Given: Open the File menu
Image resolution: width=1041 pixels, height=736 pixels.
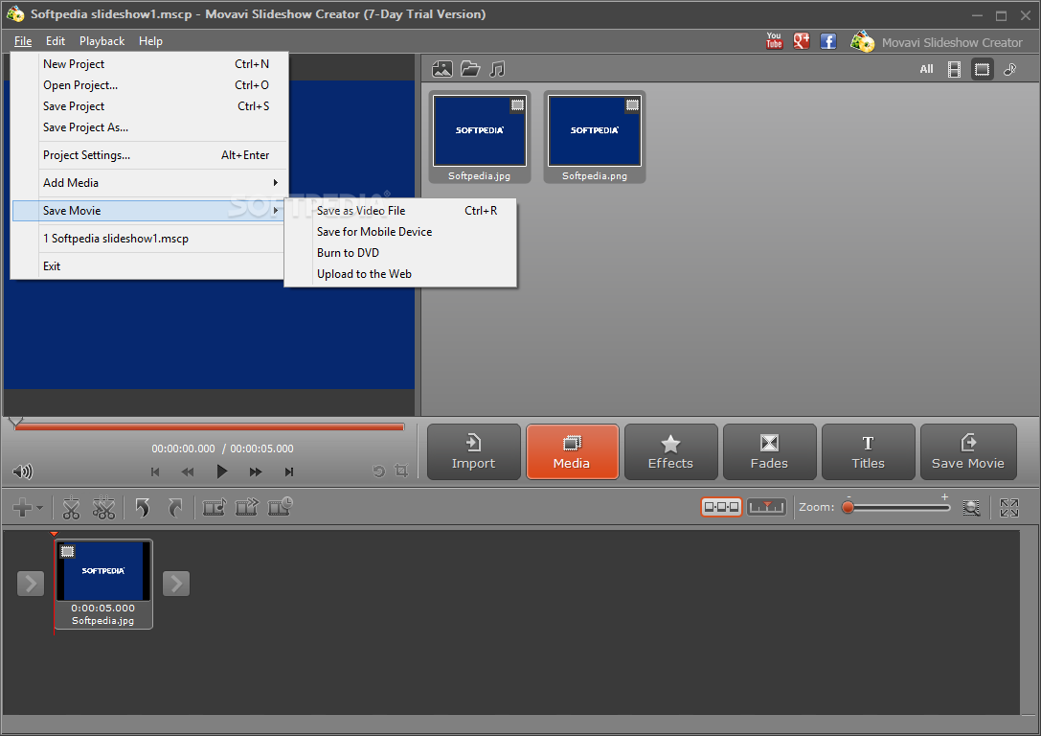Looking at the screenshot, I should tap(23, 41).
